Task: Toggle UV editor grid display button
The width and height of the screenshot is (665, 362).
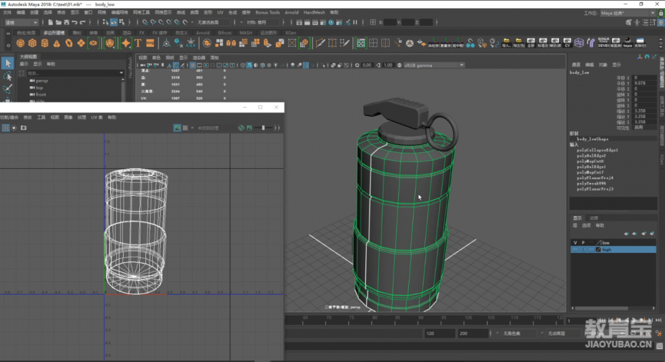Action: tap(6, 127)
